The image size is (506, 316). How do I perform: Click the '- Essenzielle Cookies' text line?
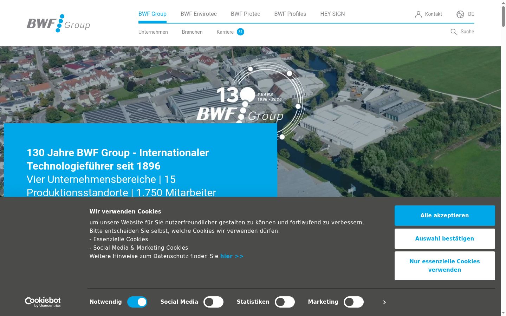coord(119,239)
